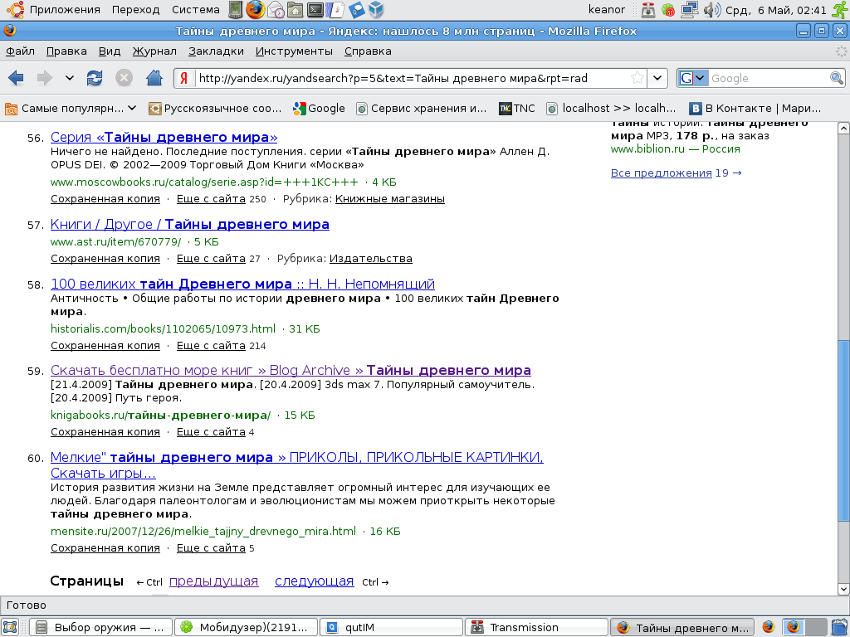Launch the terminal from top panel
This screenshot has width=850, height=637.
pos(315,10)
